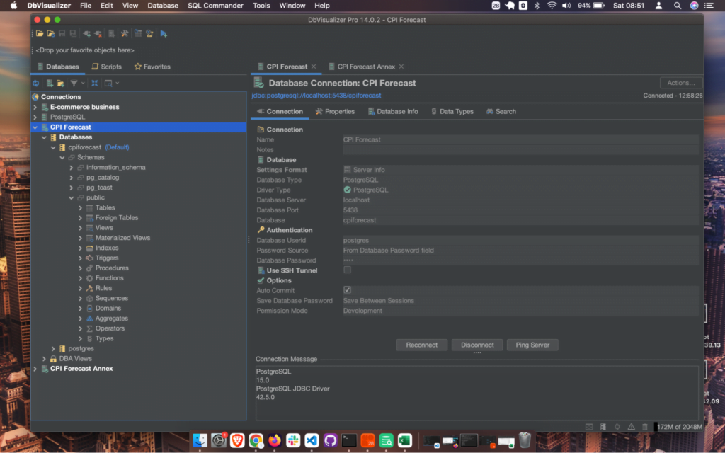This screenshot has width=725, height=453.
Task: Click the new connection icon in tree toolbar
Action: 50,84
